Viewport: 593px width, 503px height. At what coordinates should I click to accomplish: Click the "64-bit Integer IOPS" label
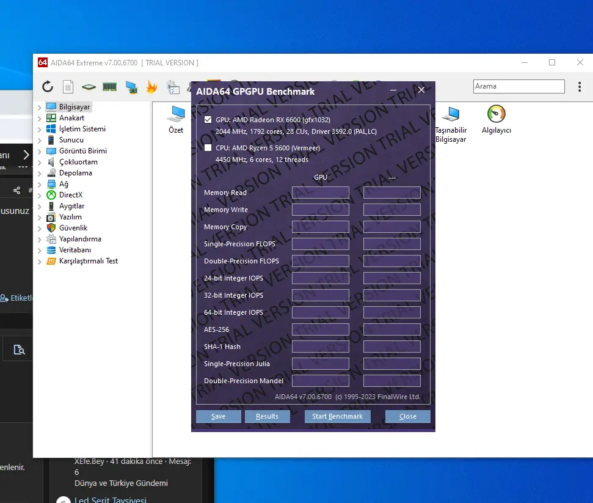coord(233,312)
